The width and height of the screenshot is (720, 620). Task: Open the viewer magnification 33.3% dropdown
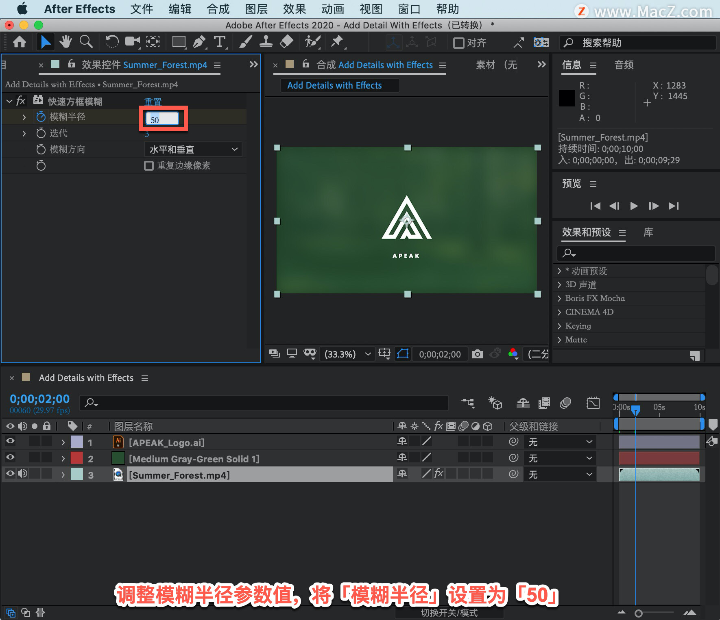point(348,354)
